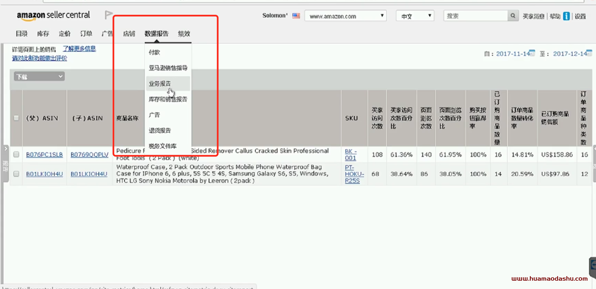Click inside the 搜索 search field
Viewport: 596px width, 289px height.
[476, 16]
